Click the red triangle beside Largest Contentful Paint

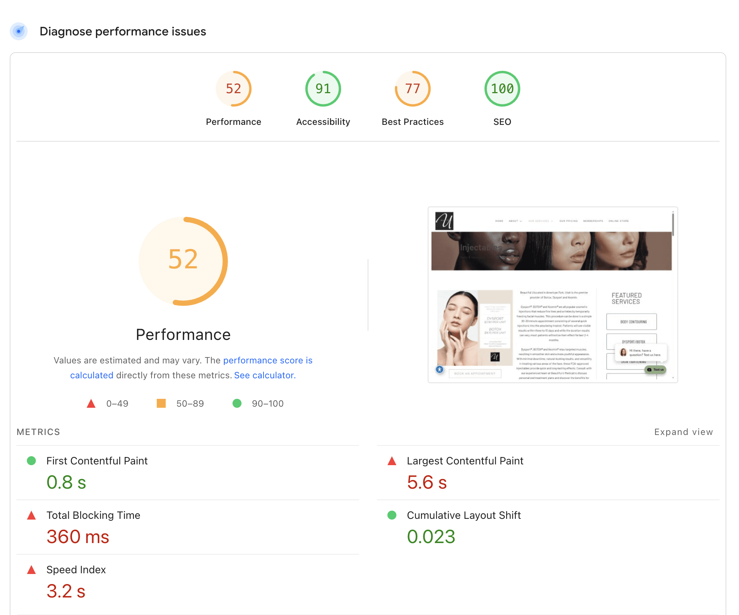392,461
